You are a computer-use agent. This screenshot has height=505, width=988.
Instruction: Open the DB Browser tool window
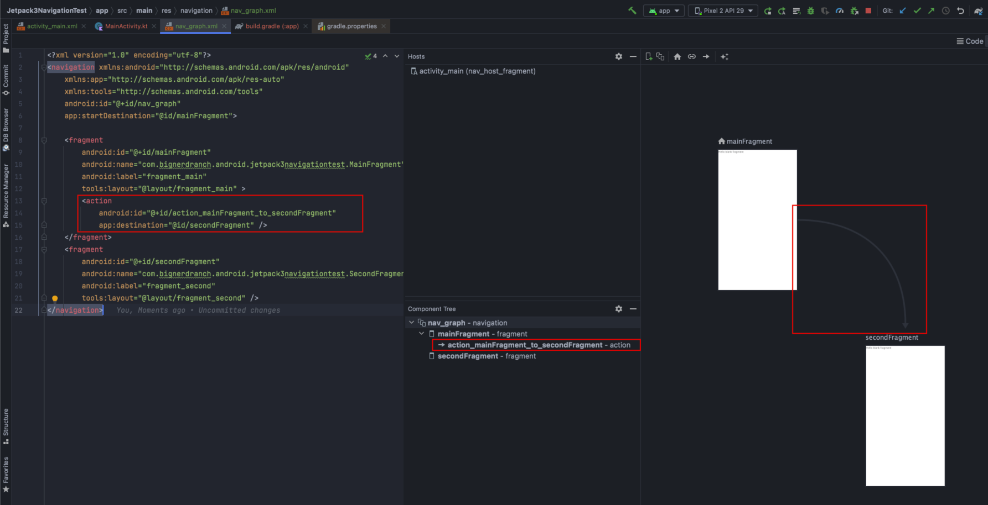(x=6, y=129)
